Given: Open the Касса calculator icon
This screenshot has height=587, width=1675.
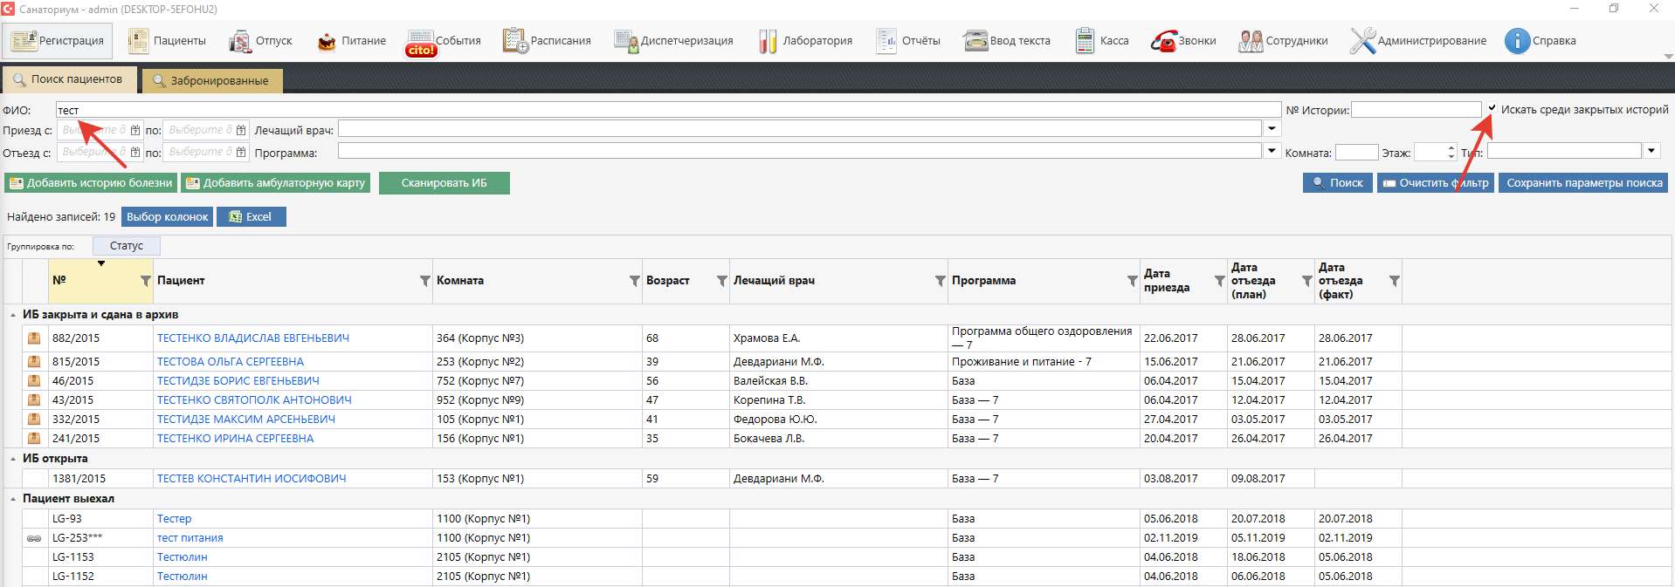Looking at the screenshot, I should 1085,41.
